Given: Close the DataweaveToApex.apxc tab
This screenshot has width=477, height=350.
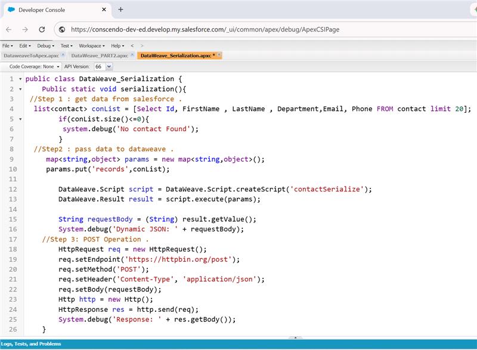Looking at the screenshot, I should pos(63,55).
